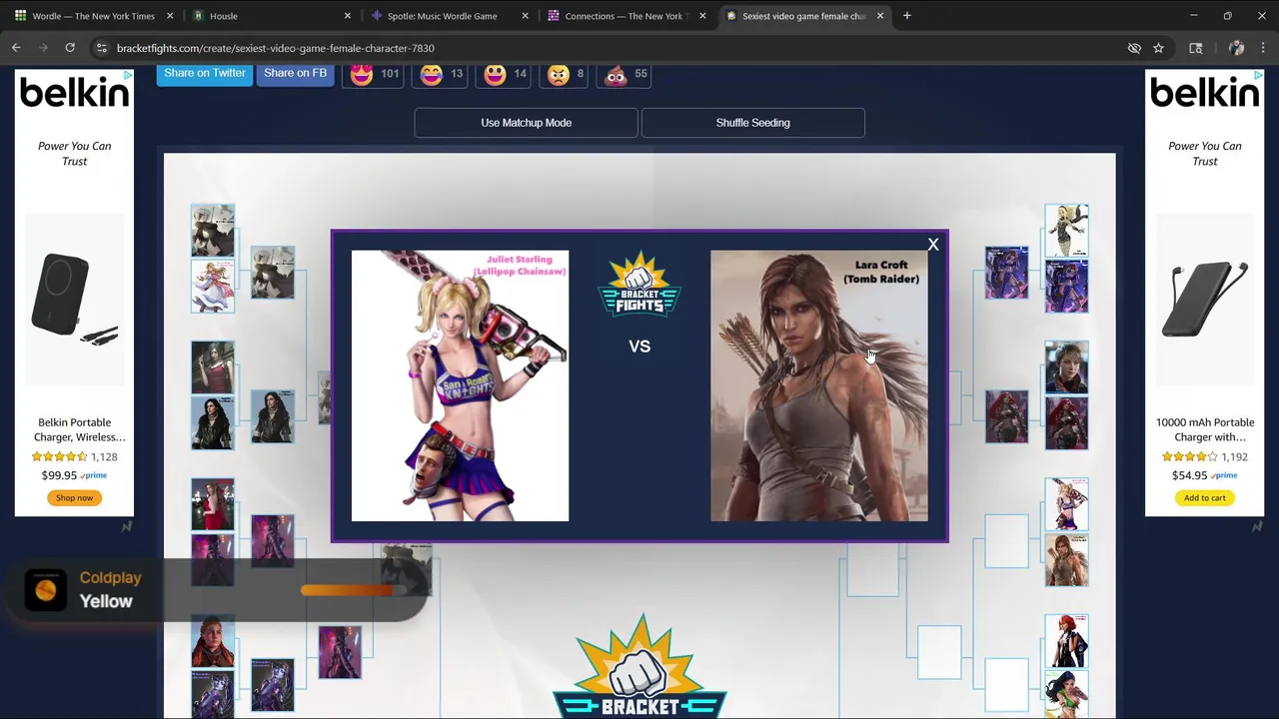Screen dimensions: 1279x719
Task: Click top-left bracket first seed thumbnail
Action: click(x=213, y=231)
